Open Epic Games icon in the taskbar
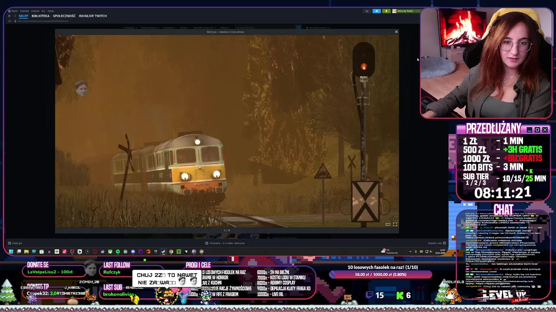Viewport: 556px width, 312px height. (156, 251)
